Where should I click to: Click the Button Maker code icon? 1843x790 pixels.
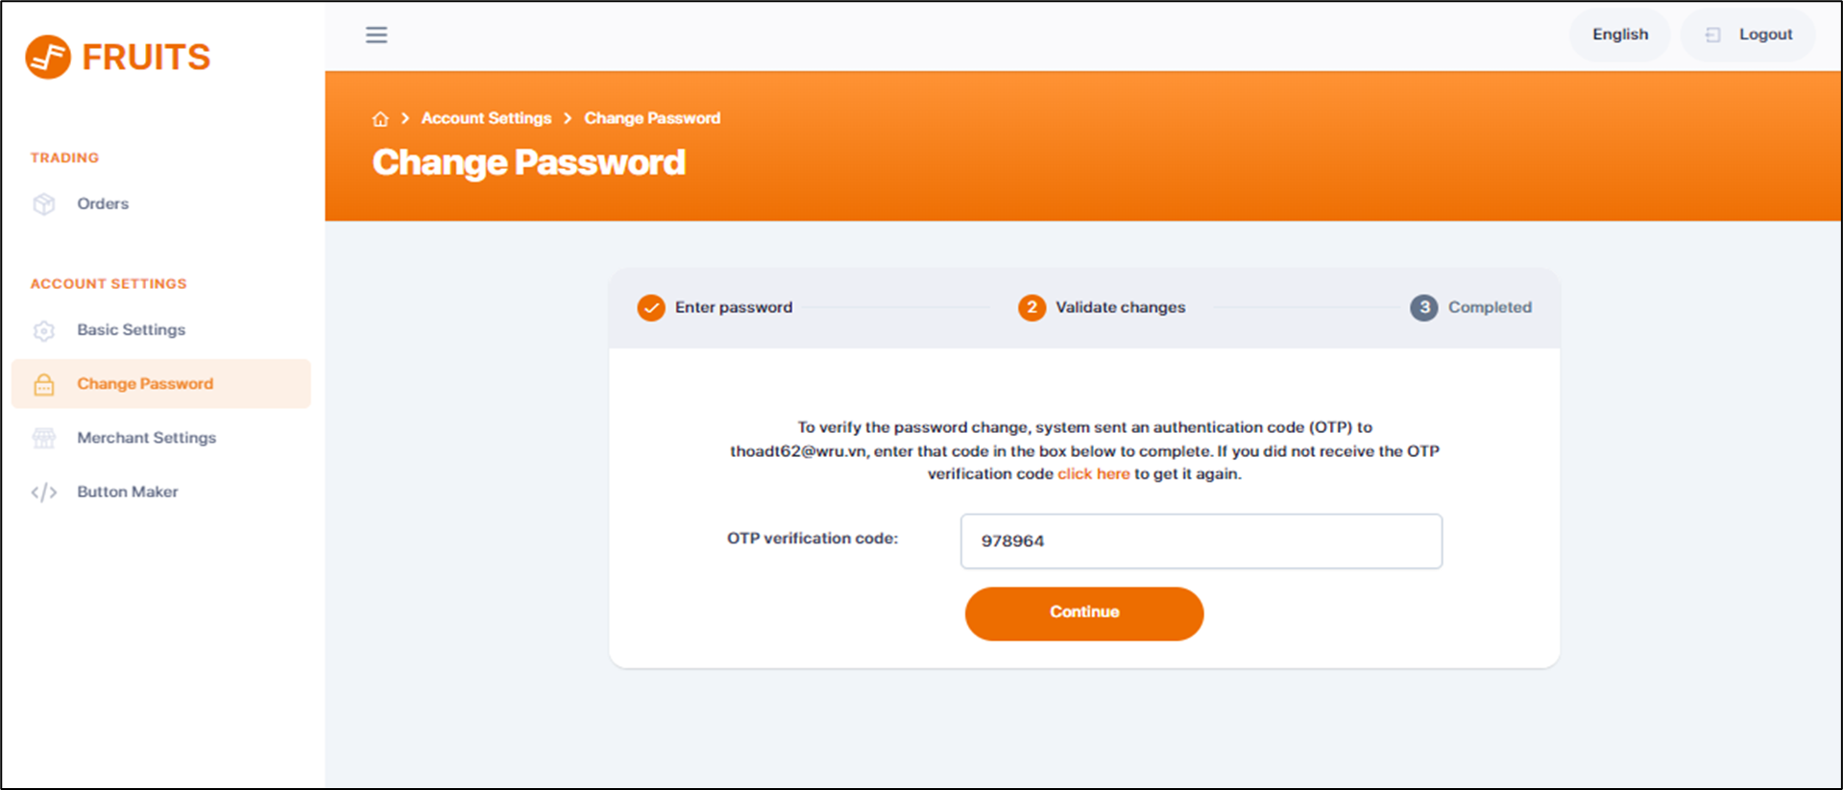click(44, 492)
